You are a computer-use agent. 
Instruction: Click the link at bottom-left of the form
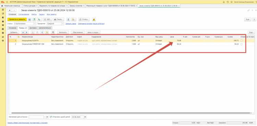tap(27, 123)
